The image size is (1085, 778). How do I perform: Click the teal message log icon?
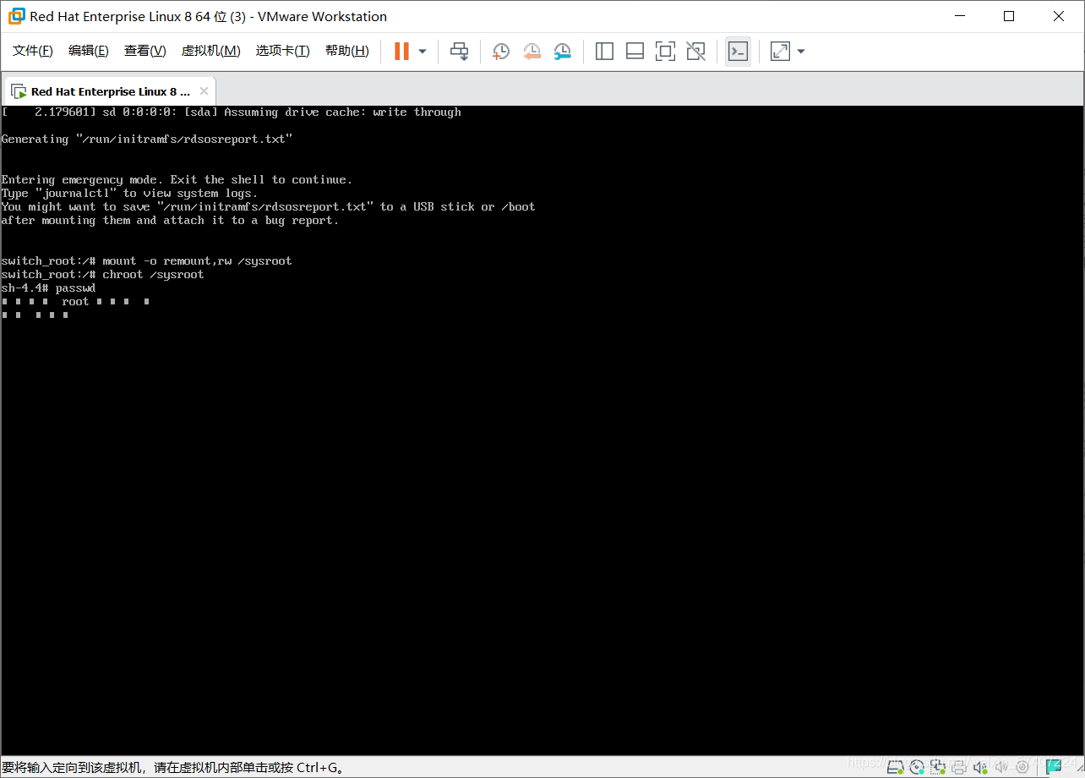1054,767
